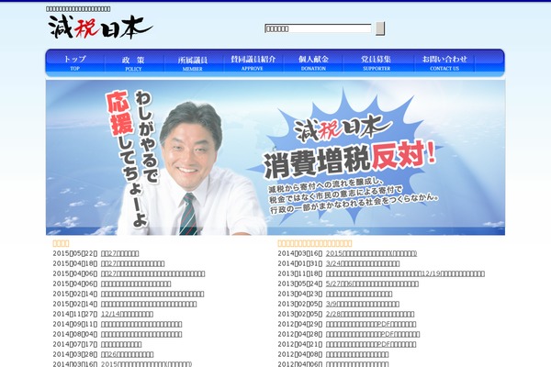Open the 2013-02-05 link starting with 2/28
Screen dimensions: 551x367
coord(370,315)
